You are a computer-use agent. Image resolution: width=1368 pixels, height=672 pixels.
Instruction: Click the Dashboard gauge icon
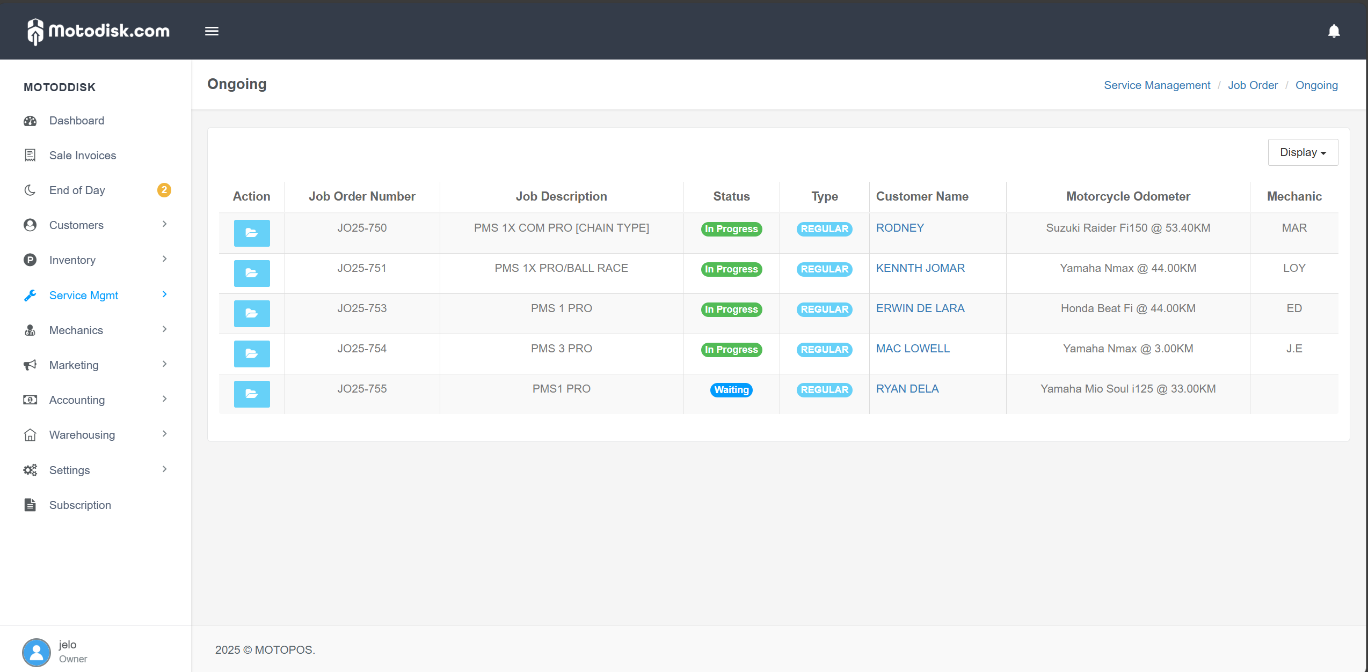[30, 121]
